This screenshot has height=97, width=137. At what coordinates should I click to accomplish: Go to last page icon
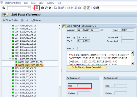pos(79,8)
